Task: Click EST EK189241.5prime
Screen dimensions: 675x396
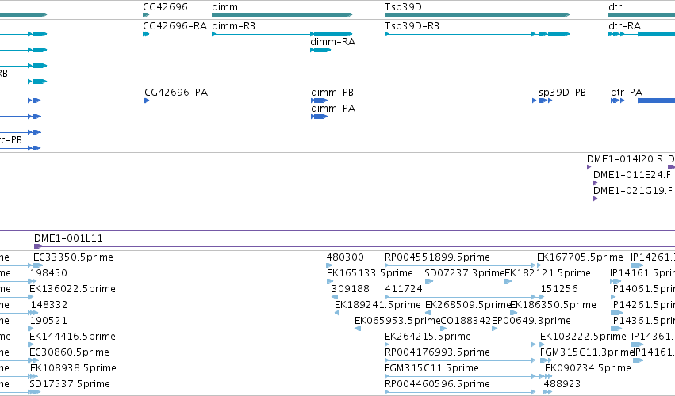Action: [378, 305]
